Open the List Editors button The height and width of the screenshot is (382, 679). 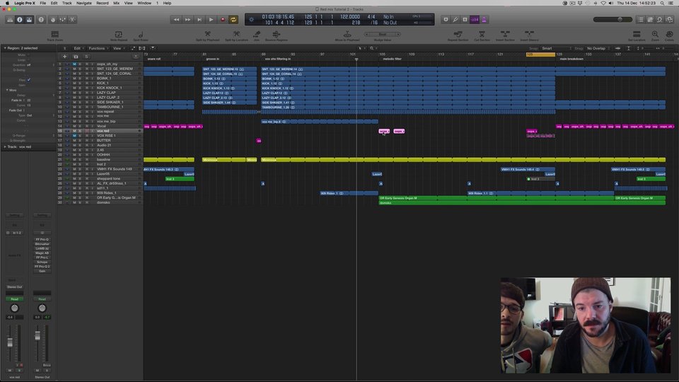pos(641,20)
